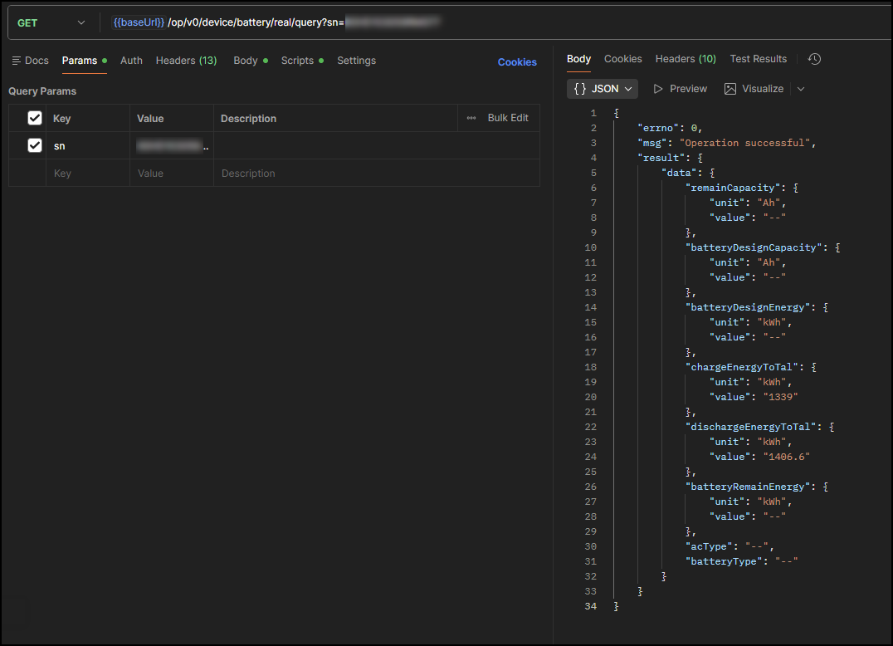Switch to the Auth tab
893x646 pixels.
[131, 61]
